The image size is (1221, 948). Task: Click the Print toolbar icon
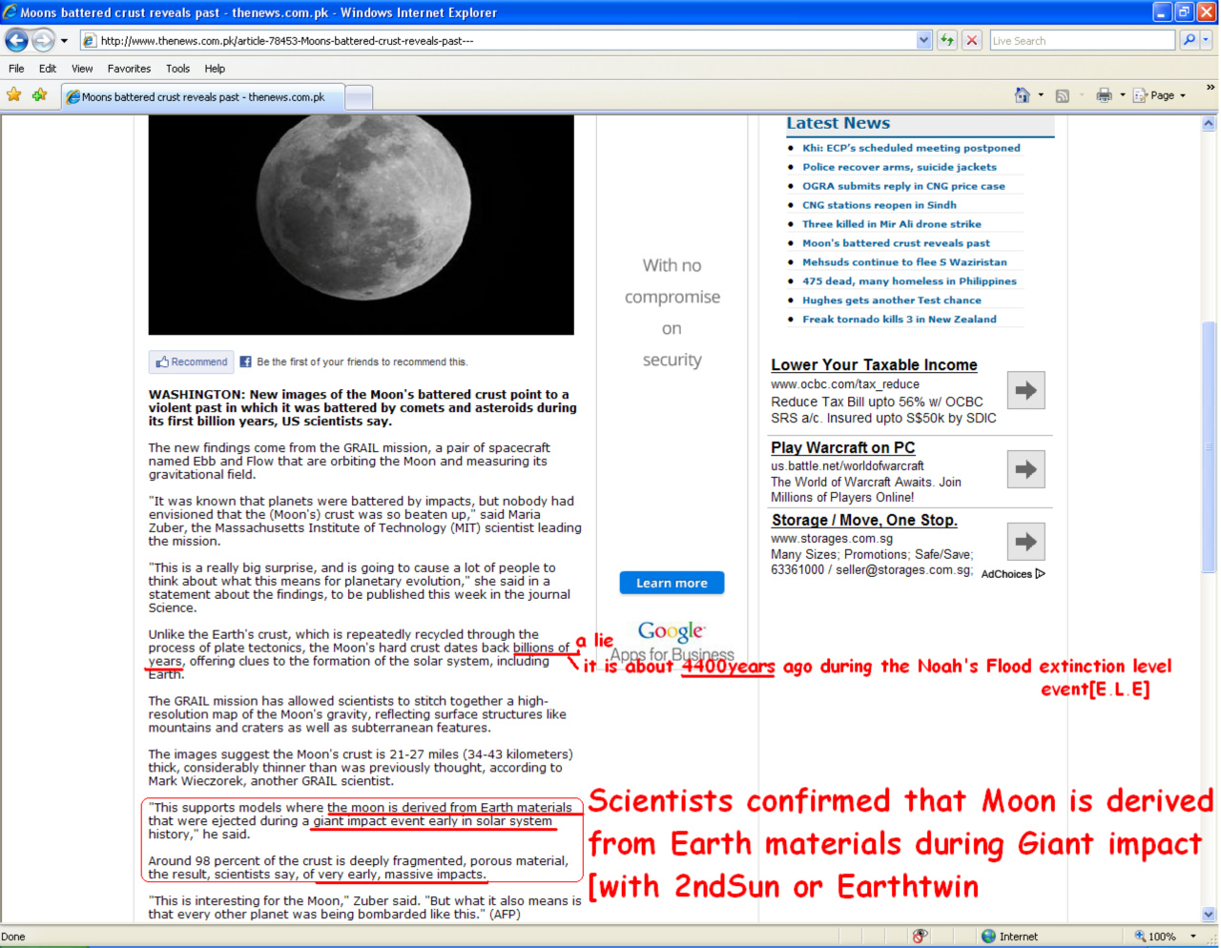[x=1104, y=95]
